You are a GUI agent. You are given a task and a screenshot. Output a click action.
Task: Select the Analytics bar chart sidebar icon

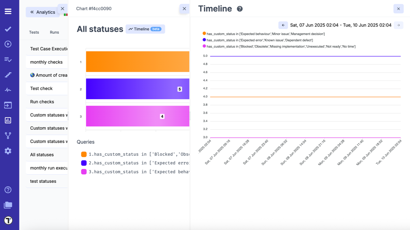click(x=9, y=120)
